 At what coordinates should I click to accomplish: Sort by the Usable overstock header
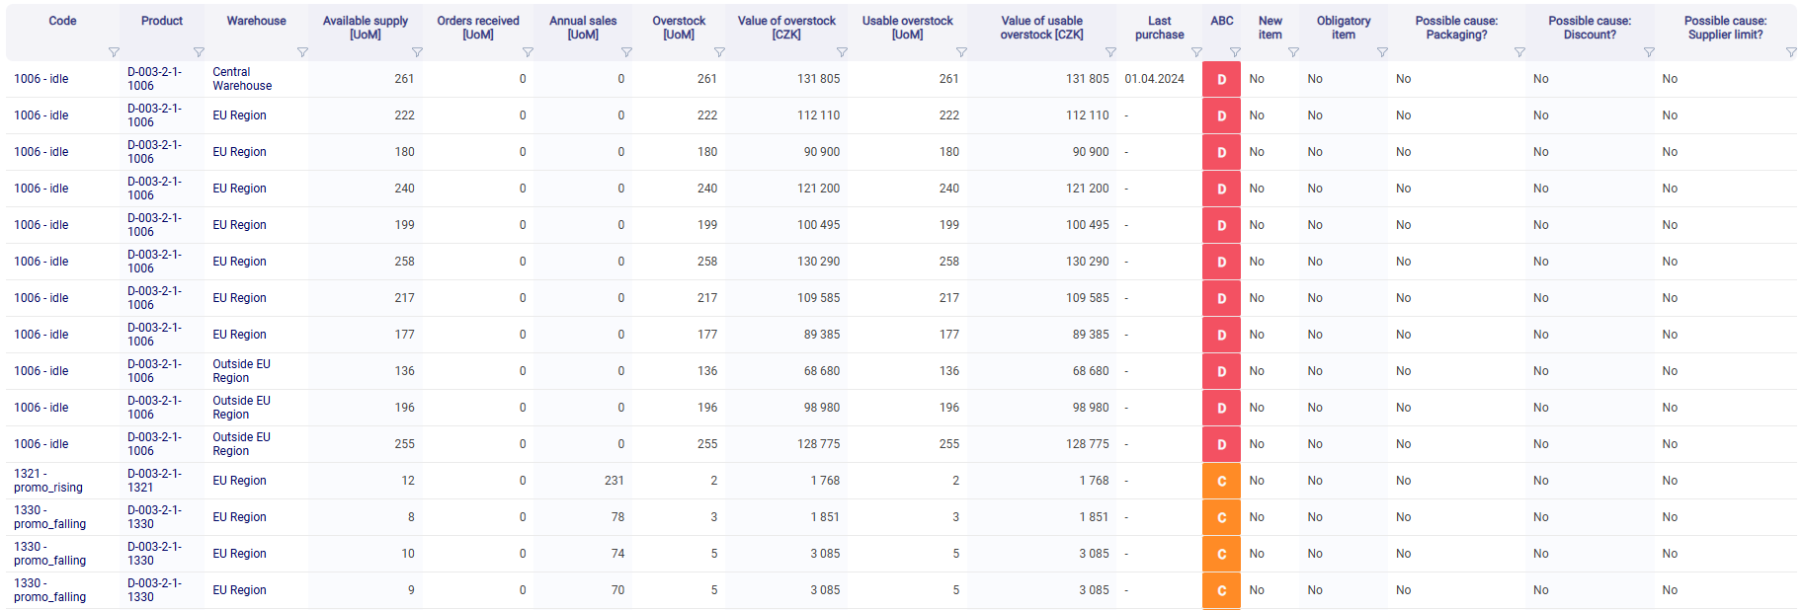[x=907, y=28]
